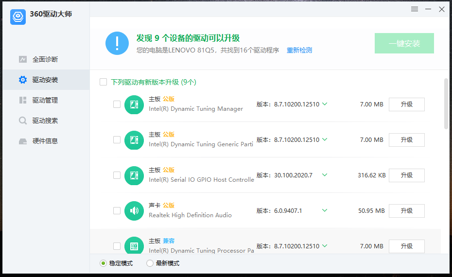Click 升级 for Dynamic Tuning Processor Participant

406,246
